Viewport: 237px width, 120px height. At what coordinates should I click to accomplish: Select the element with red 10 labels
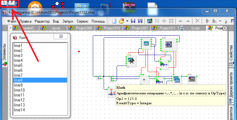(x=111, y=93)
